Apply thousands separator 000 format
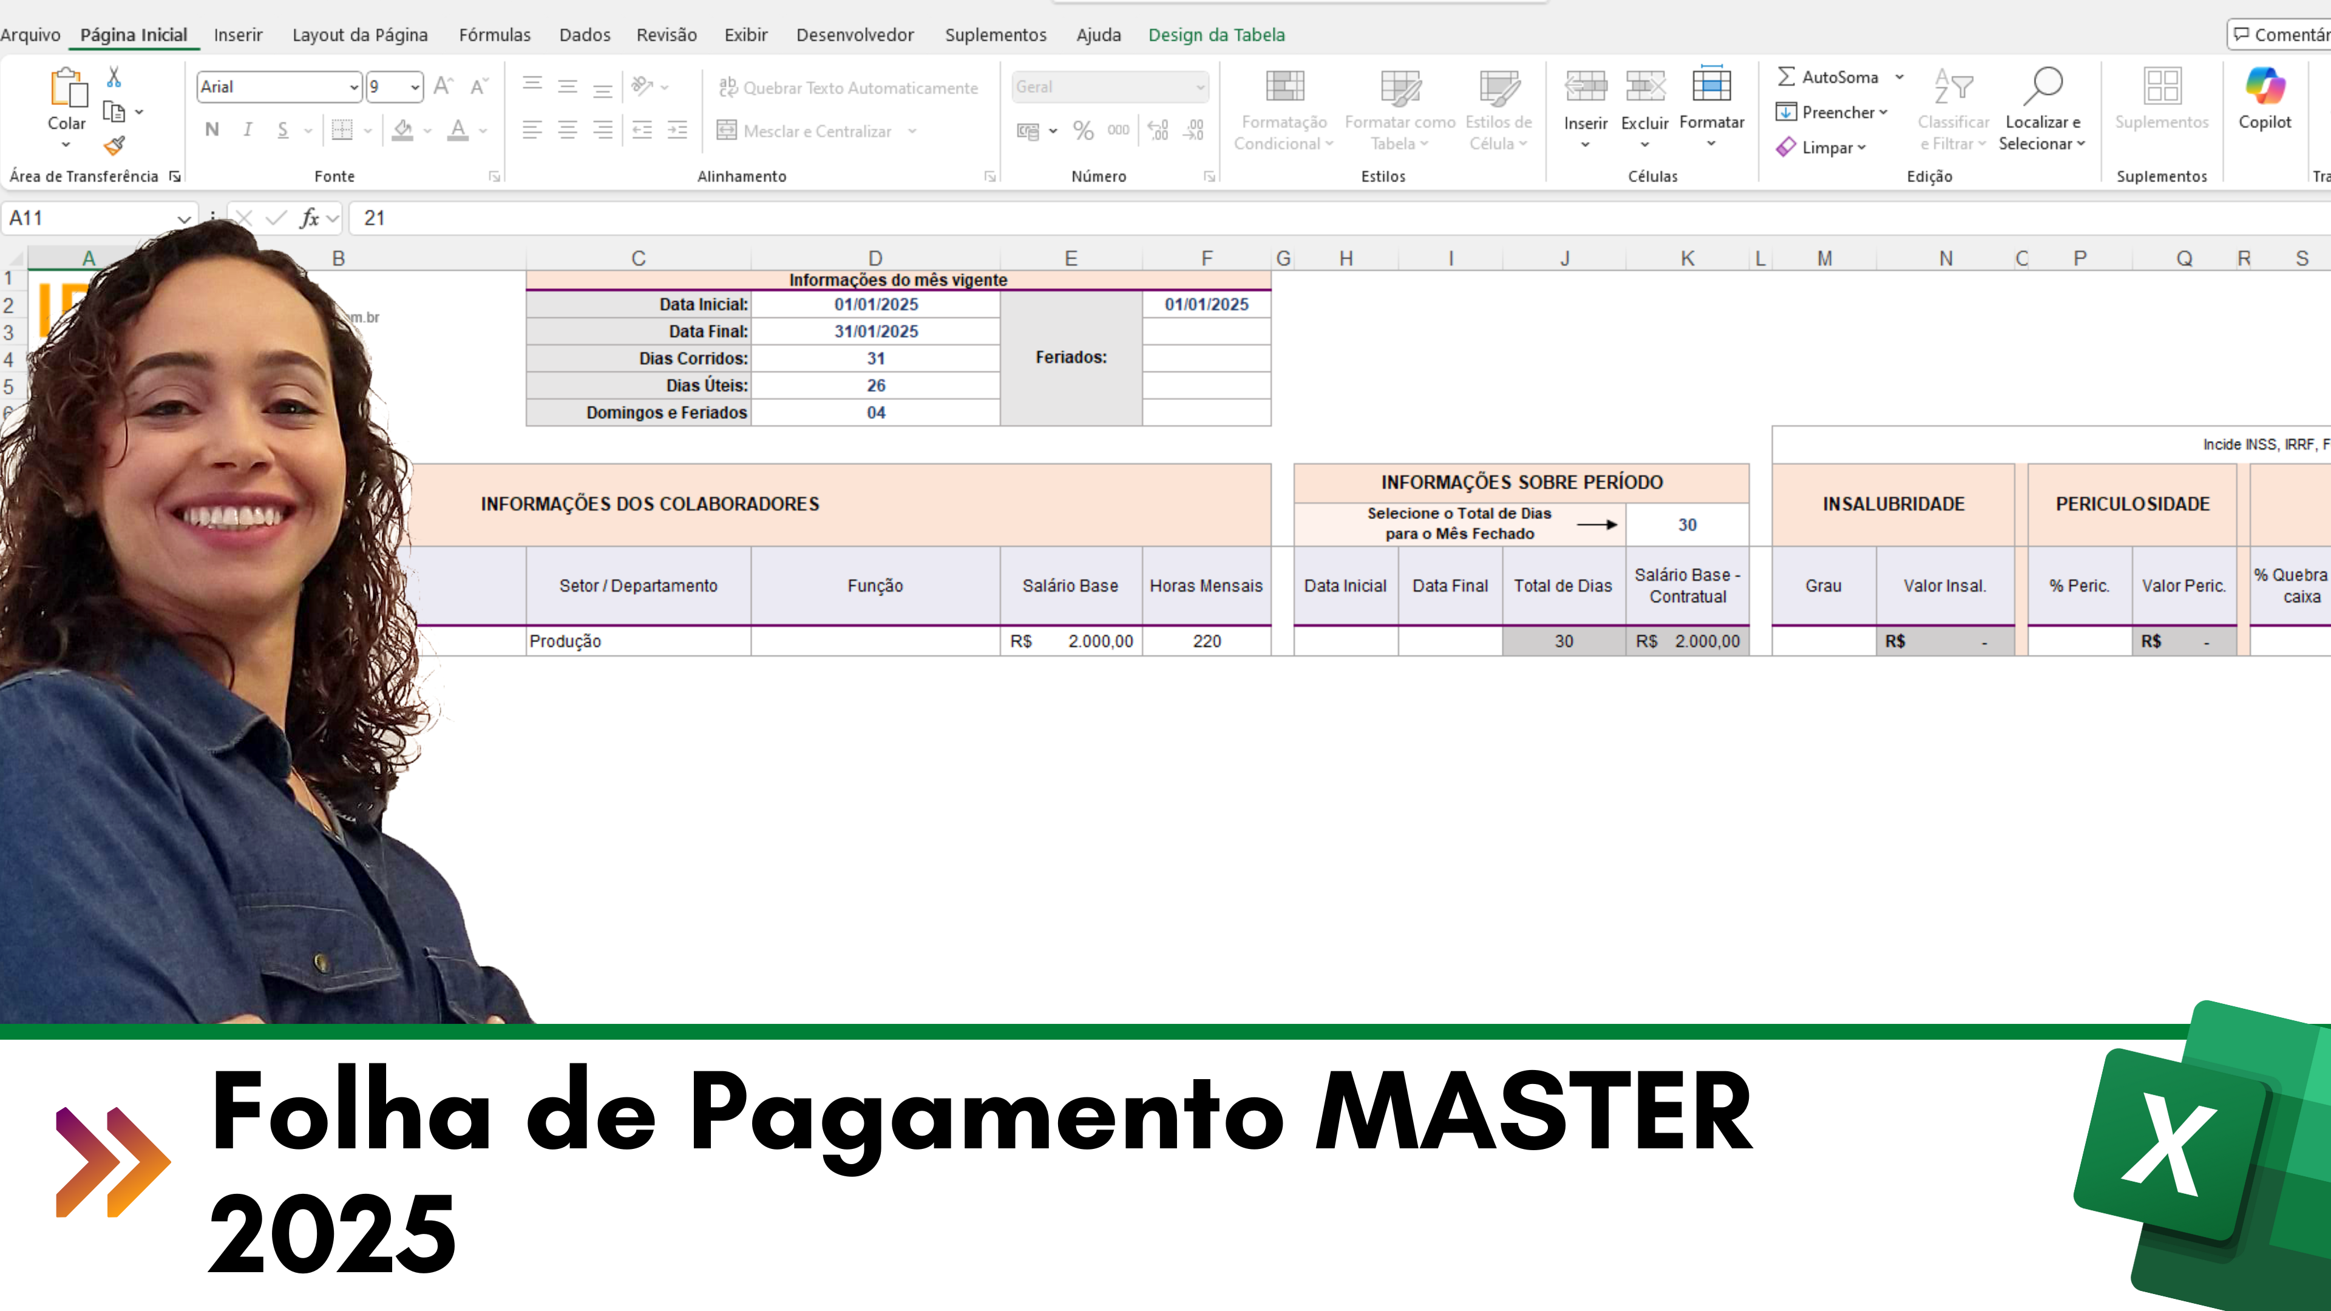The width and height of the screenshot is (2331, 1311). click(x=1118, y=130)
